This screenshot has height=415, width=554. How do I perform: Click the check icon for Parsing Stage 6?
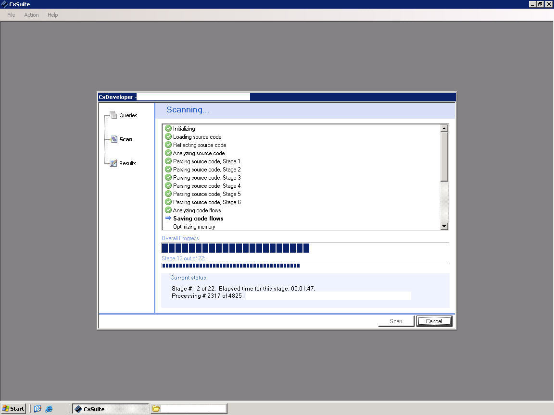coord(168,202)
